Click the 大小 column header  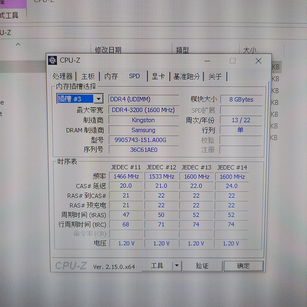(249, 50)
